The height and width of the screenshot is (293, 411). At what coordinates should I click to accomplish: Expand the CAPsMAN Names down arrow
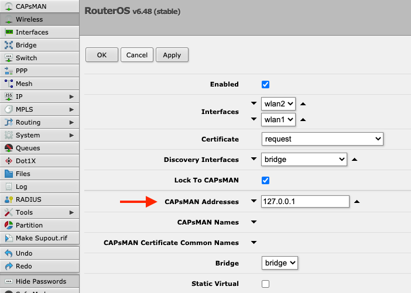(x=254, y=222)
